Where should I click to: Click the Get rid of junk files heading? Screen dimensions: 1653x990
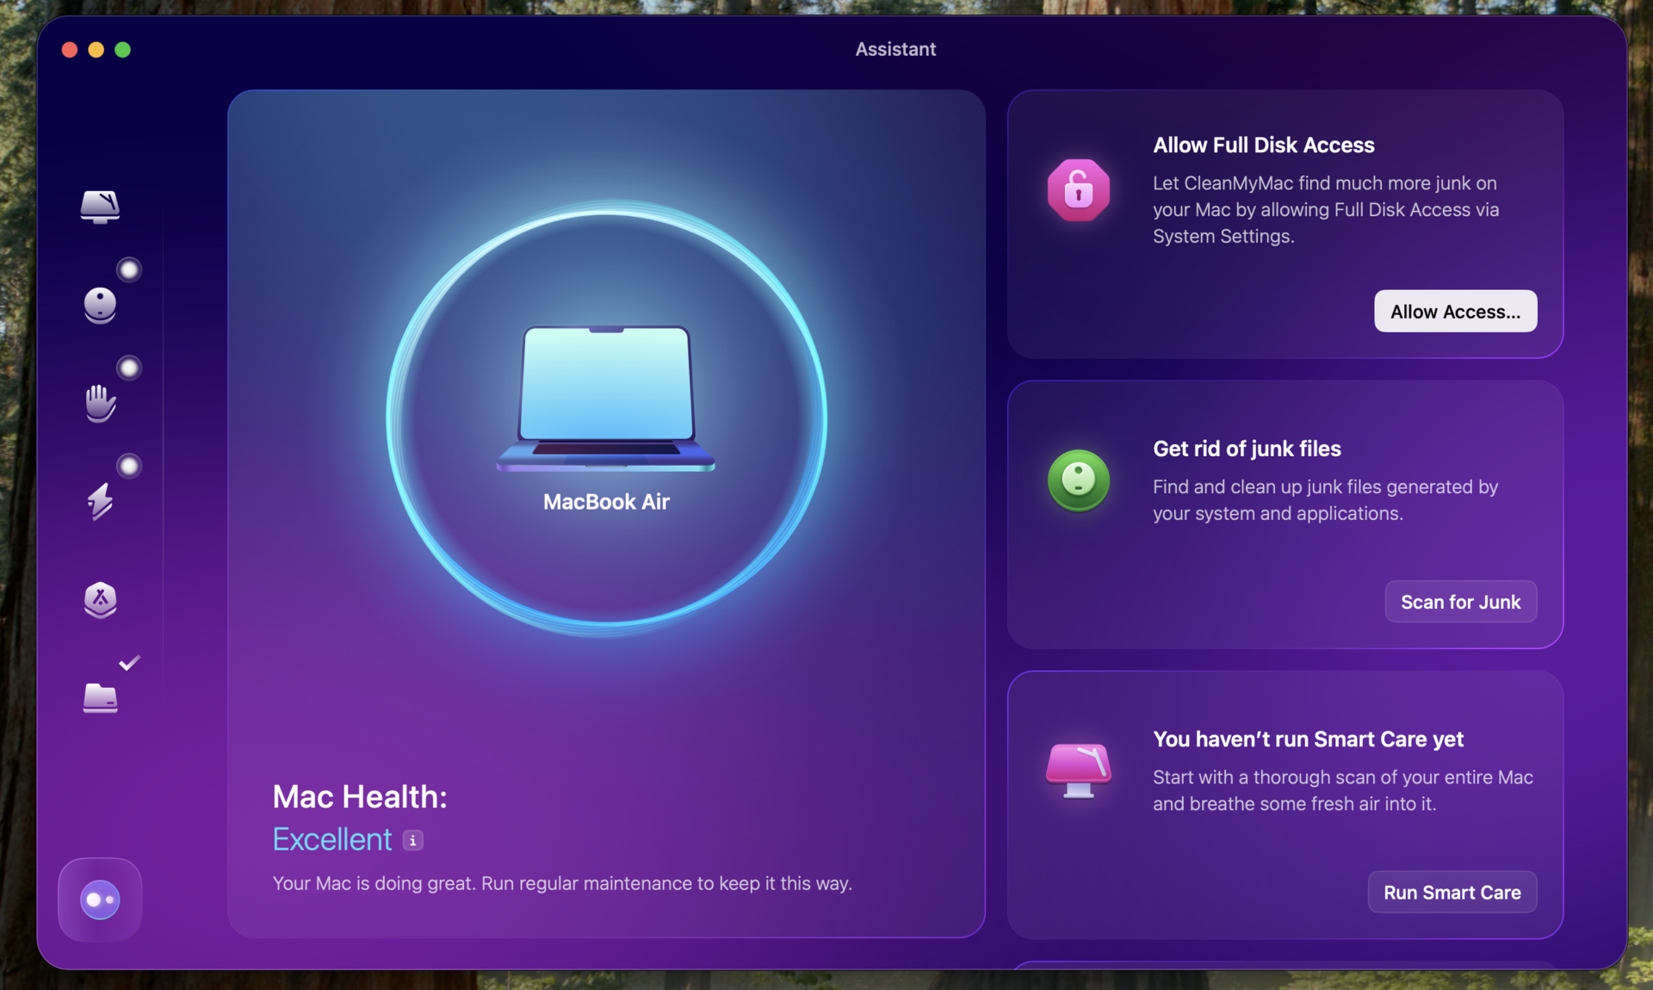tap(1247, 449)
